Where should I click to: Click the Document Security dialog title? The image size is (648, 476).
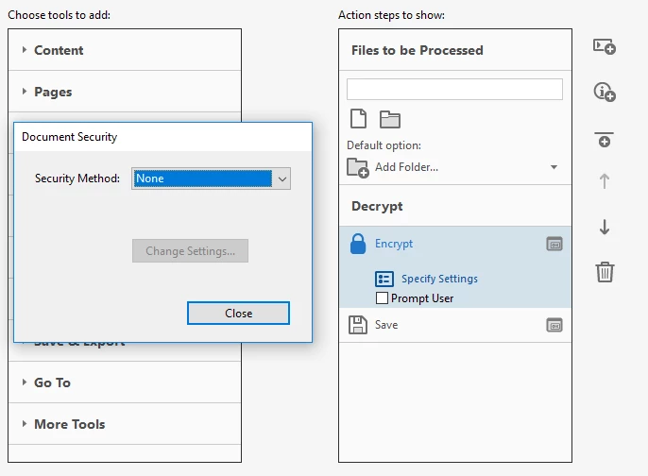tap(70, 137)
